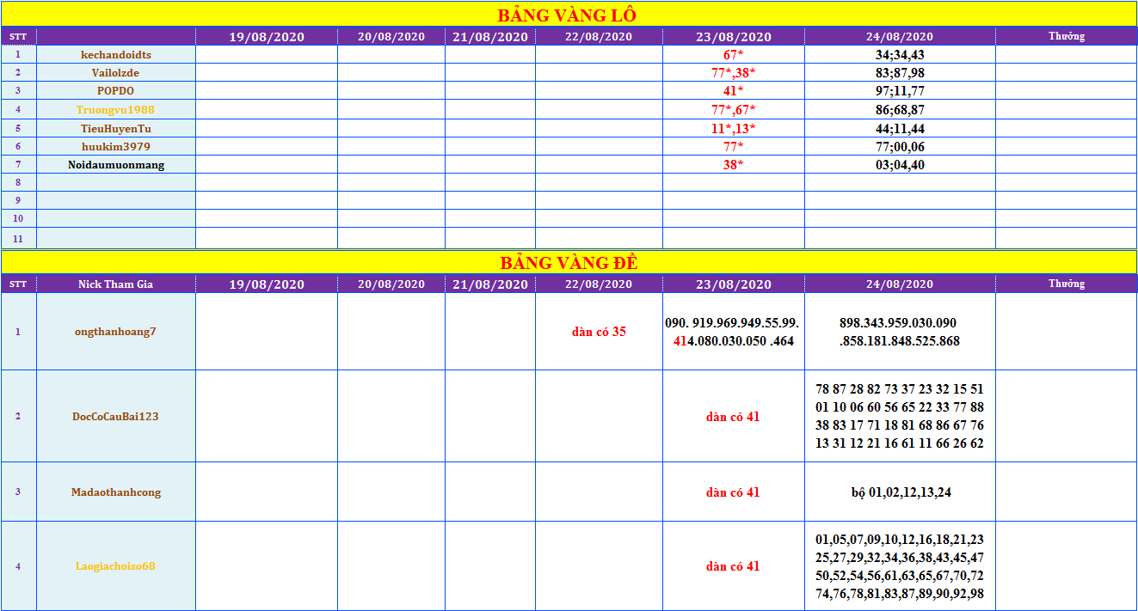Select the STT header of the LÔ table
This screenshot has width=1138, height=611.
click(x=18, y=37)
